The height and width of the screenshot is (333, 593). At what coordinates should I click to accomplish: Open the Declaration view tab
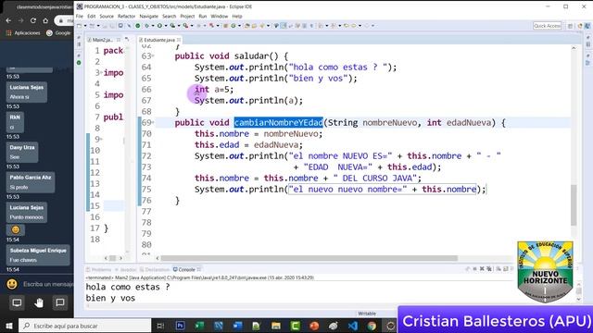pyautogui.click(x=155, y=269)
